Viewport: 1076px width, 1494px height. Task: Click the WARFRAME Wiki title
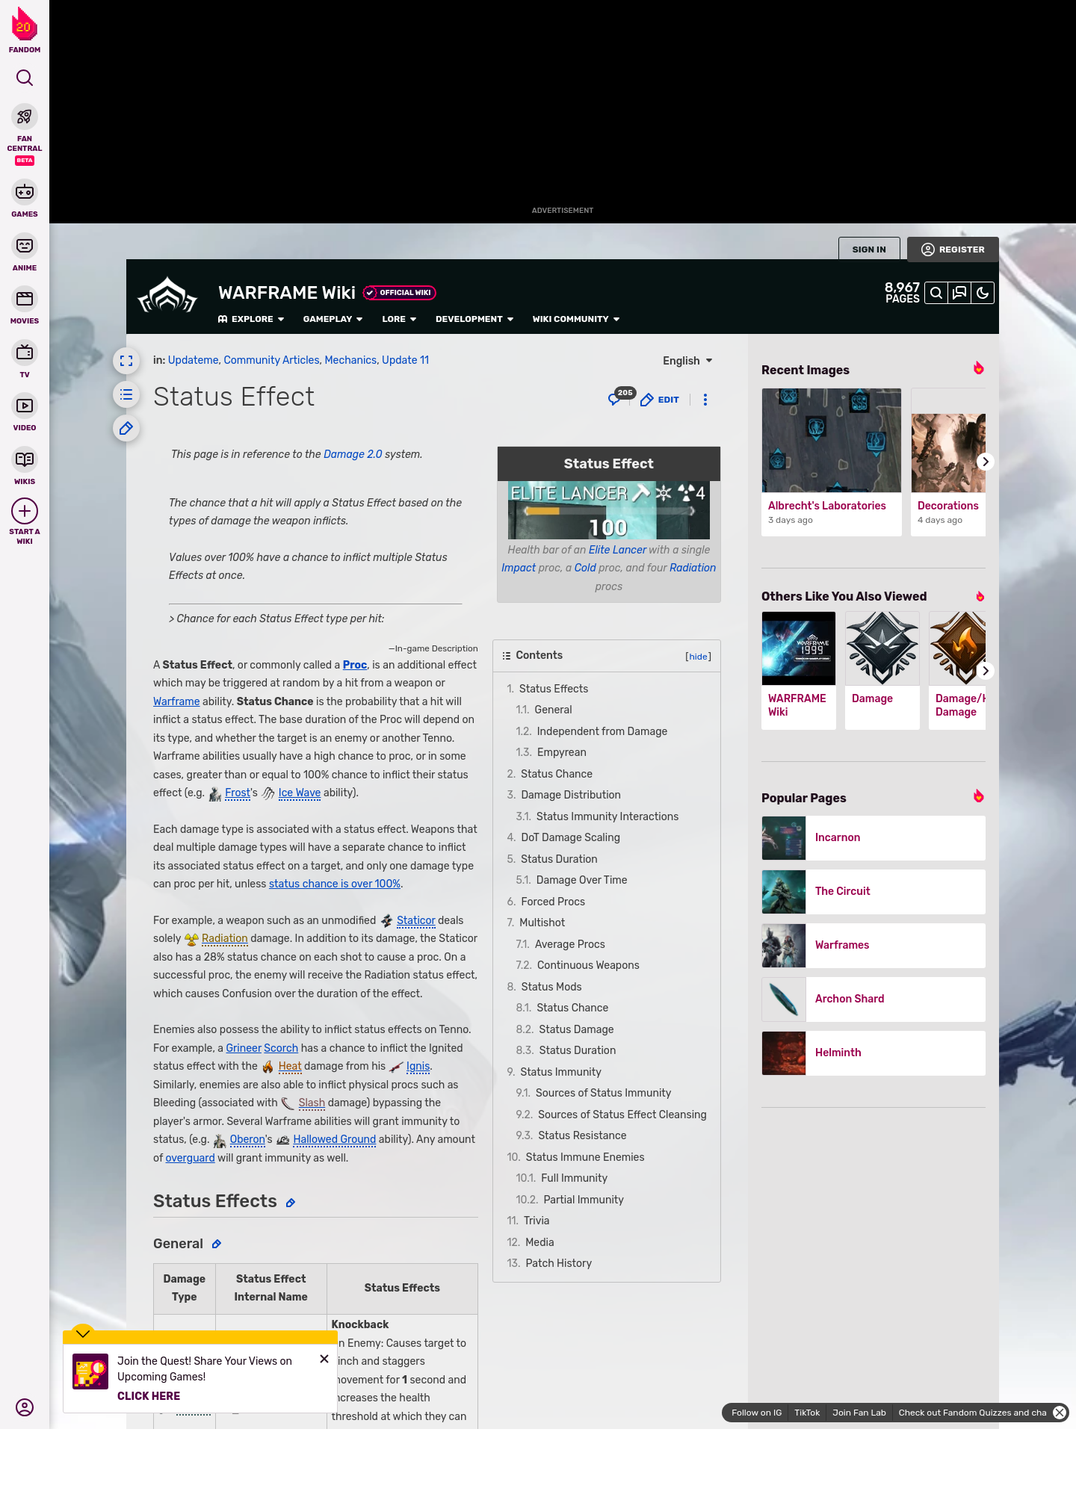[x=287, y=293]
